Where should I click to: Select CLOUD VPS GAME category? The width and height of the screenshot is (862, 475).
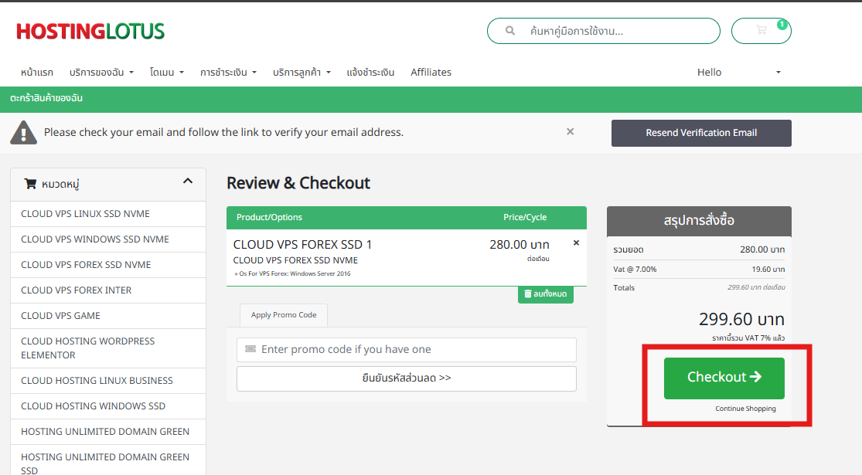[108, 316]
